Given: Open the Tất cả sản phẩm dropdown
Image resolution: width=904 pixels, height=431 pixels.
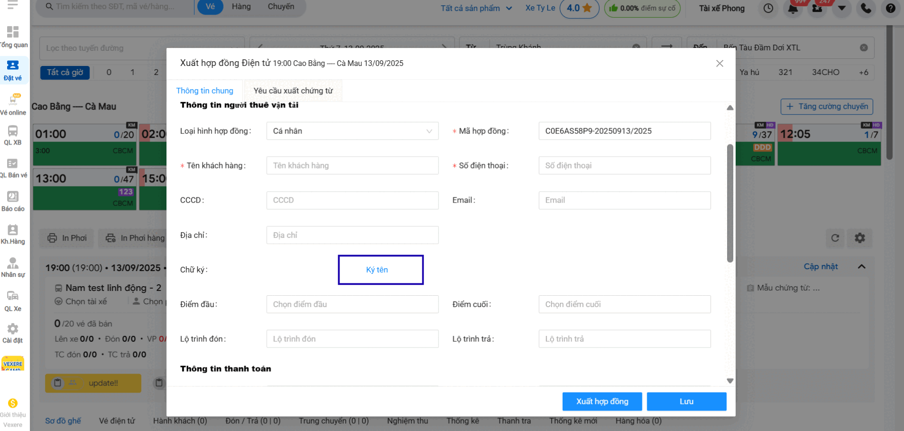Looking at the screenshot, I should [x=476, y=8].
